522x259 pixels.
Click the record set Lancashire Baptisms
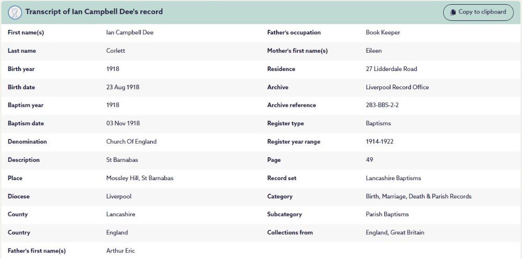(x=393, y=178)
